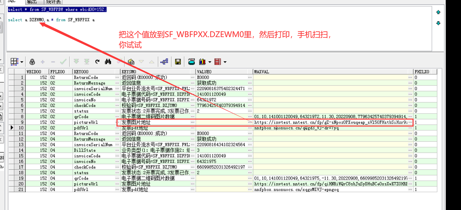Image resolution: width=461 pixels, height=210 pixels.
Task: Switch to the 统计表 tab
Action: click(x=54, y=2)
